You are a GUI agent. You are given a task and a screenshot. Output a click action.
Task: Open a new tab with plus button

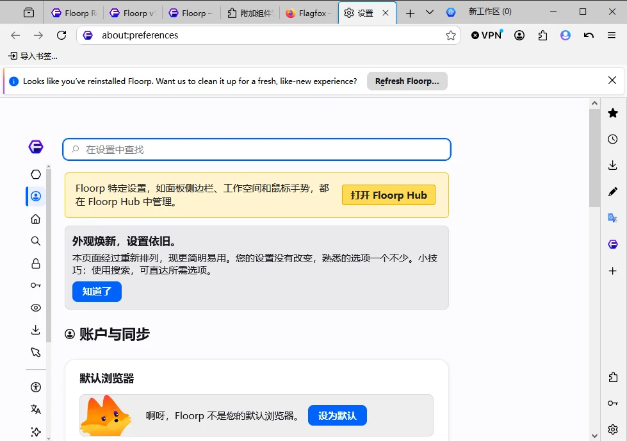[x=410, y=13]
